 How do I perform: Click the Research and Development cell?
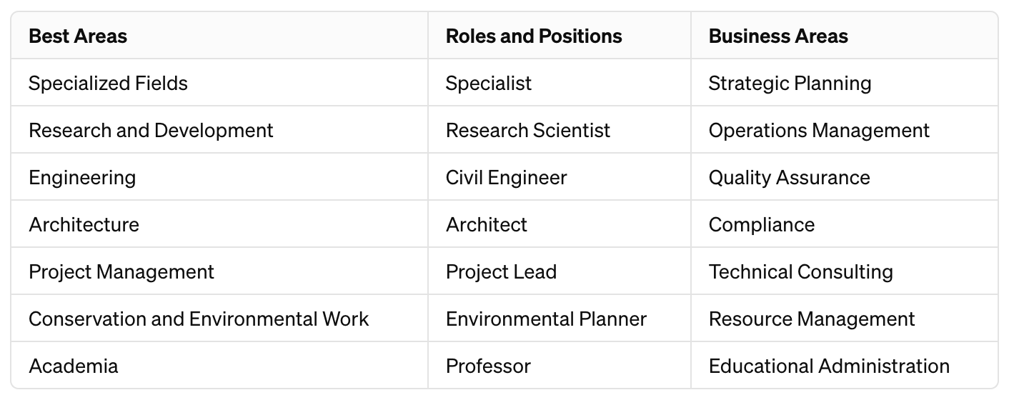pyautogui.click(x=151, y=131)
